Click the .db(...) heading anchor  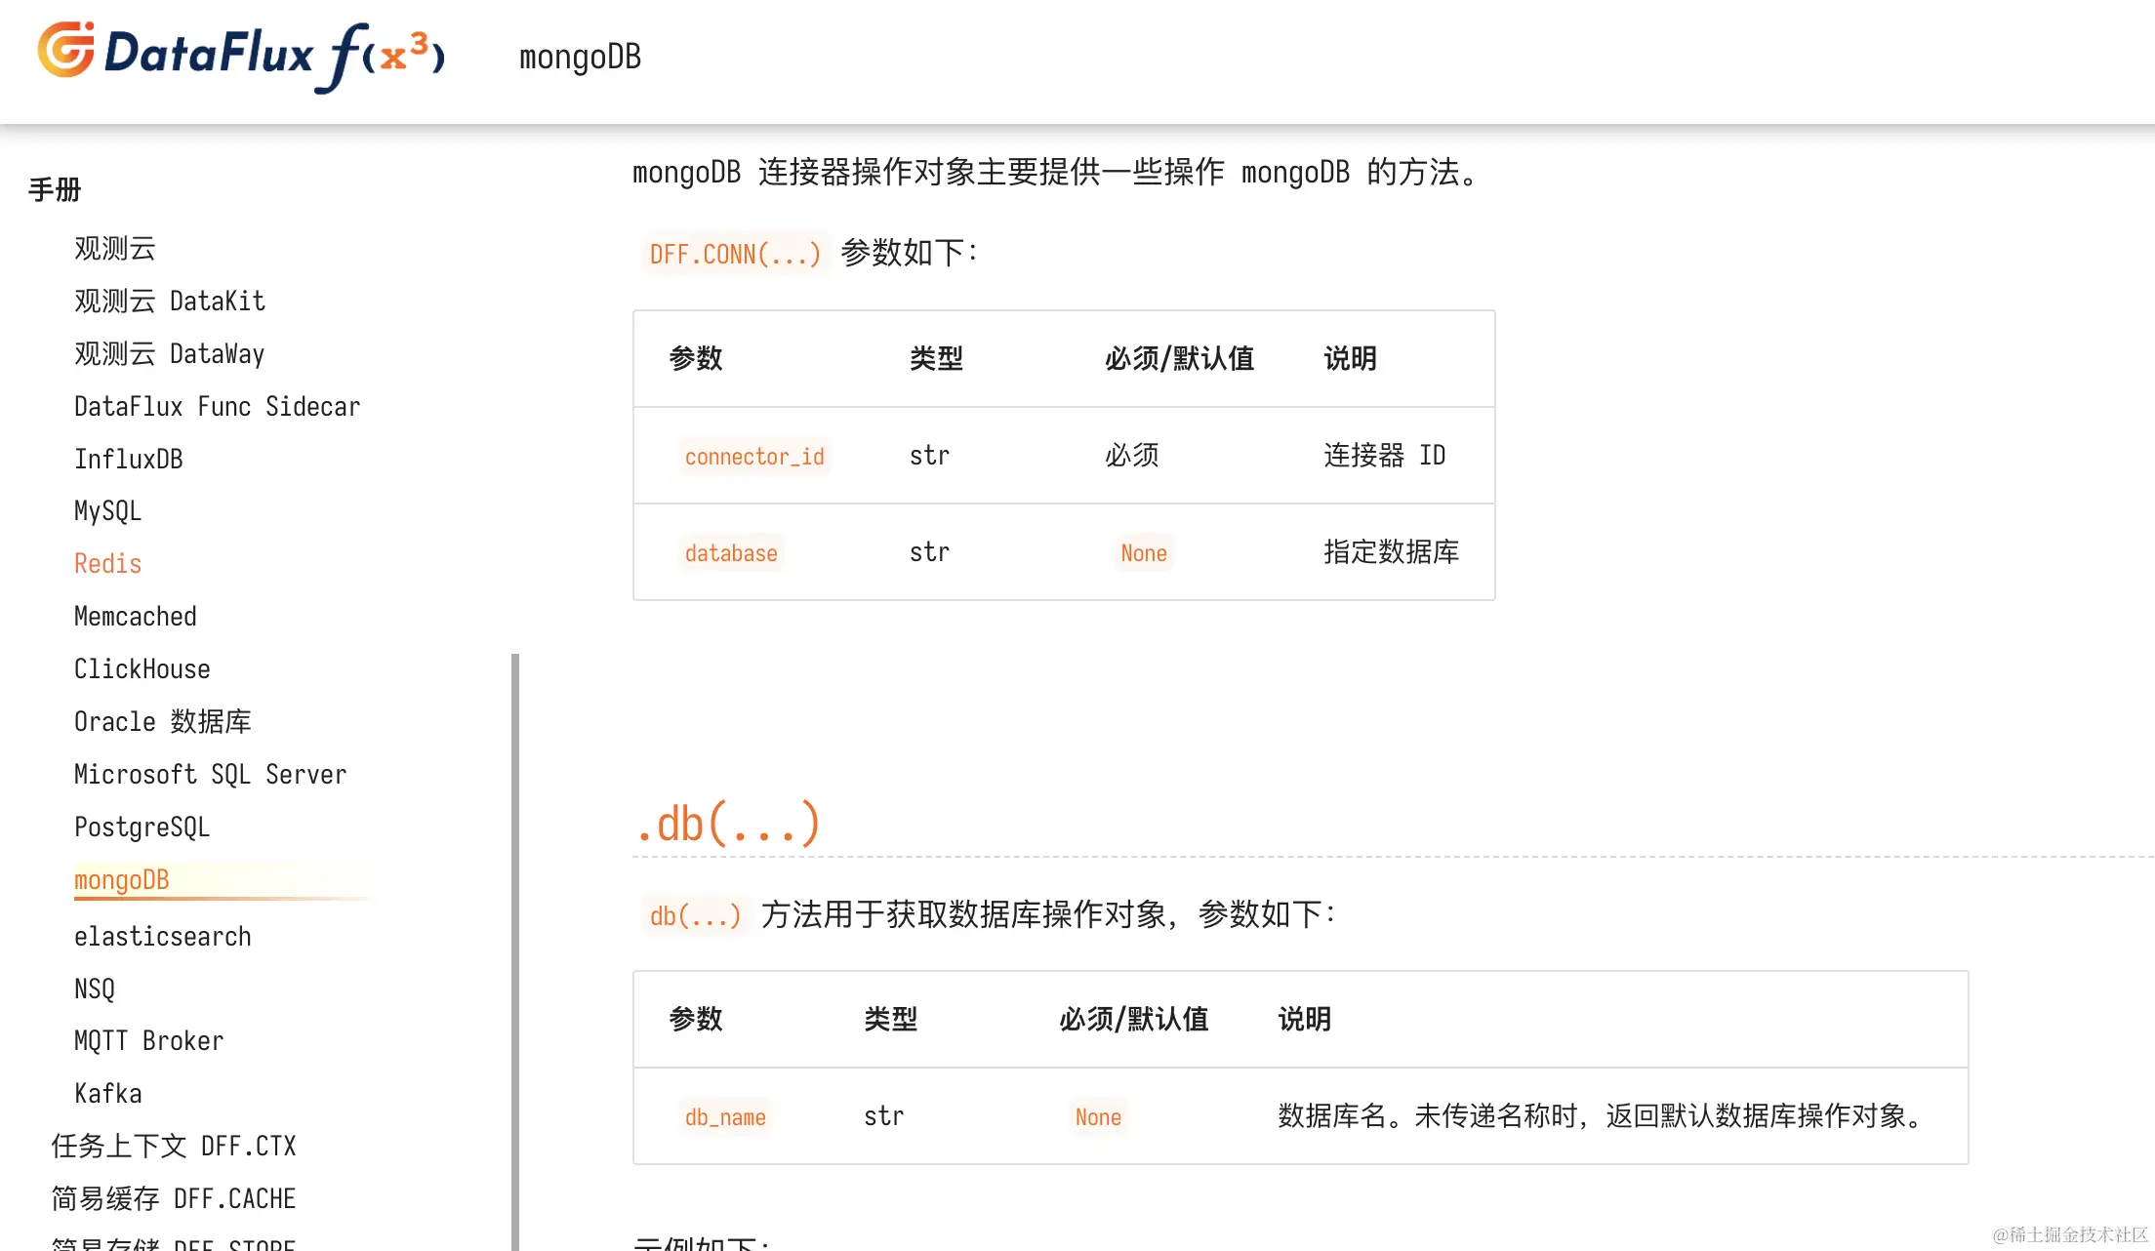(x=727, y=825)
